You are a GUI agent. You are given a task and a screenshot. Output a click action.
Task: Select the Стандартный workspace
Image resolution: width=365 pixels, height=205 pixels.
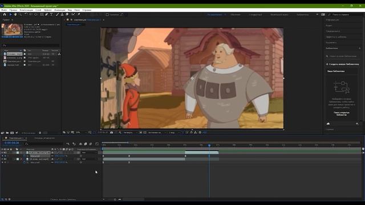click(255, 15)
